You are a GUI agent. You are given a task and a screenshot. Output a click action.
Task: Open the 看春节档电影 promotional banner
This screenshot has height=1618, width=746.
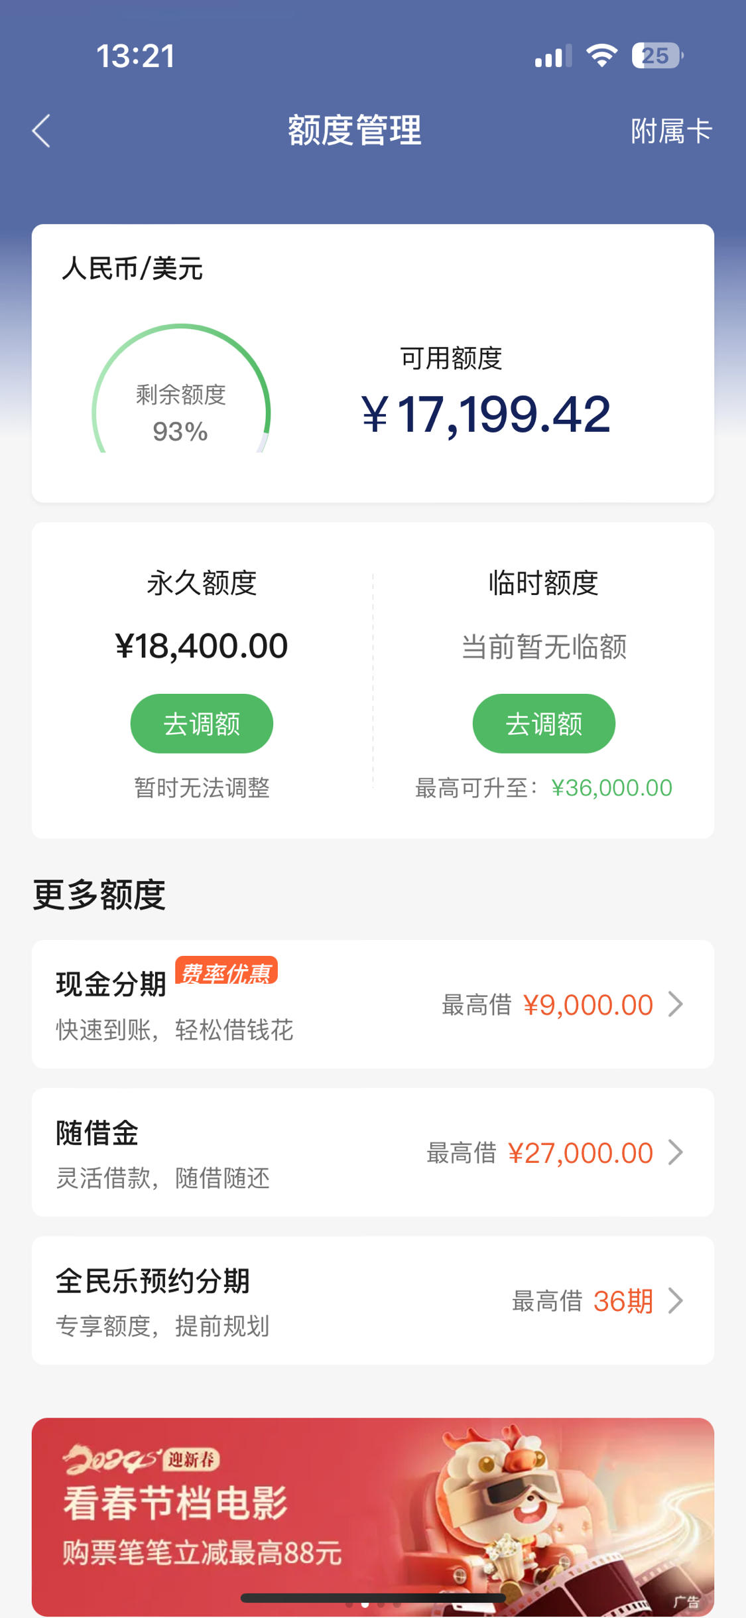click(x=373, y=1517)
